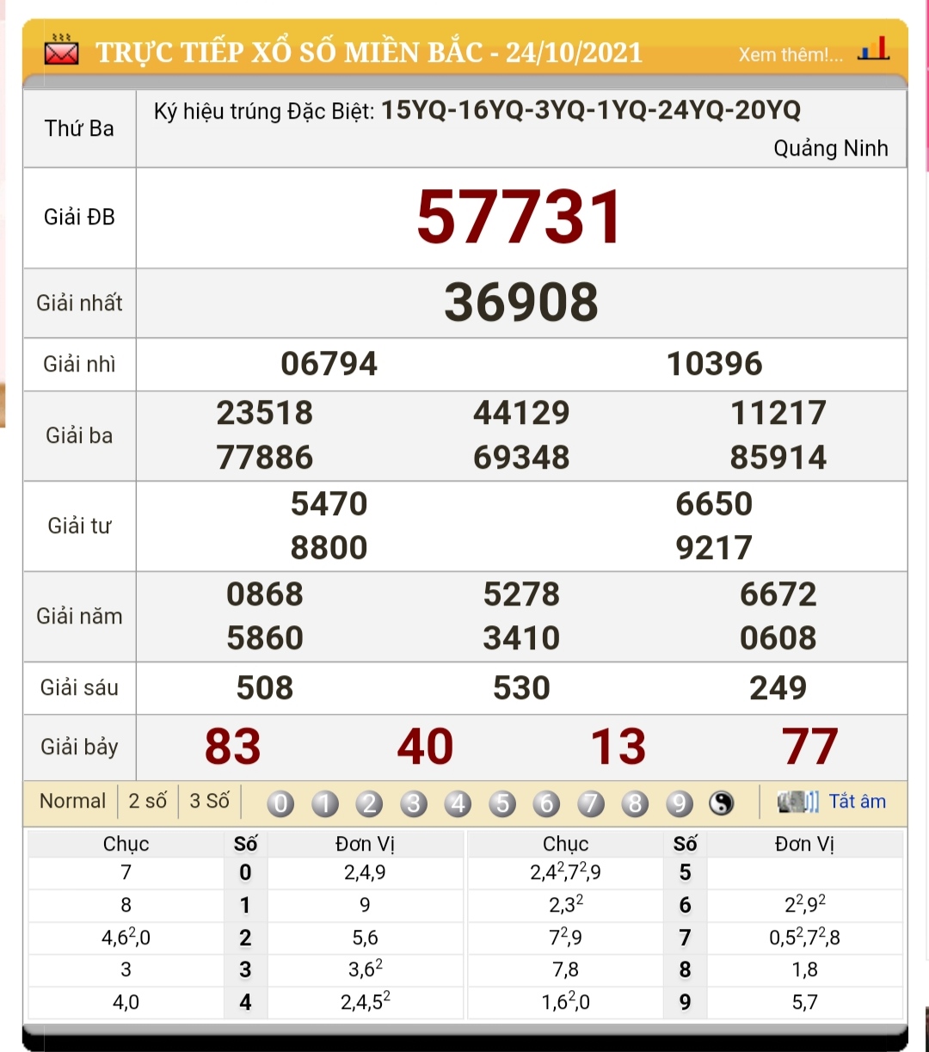Filter results by digit ball 2
Screen dimensions: 929x1052
pyautogui.click(x=369, y=803)
